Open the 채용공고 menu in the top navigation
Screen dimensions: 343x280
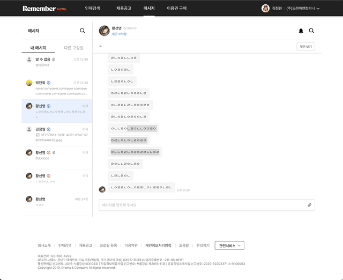pos(123,9)
